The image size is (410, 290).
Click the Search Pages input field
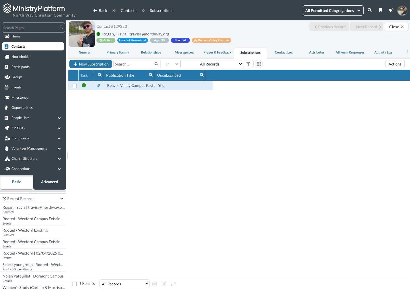31,28
